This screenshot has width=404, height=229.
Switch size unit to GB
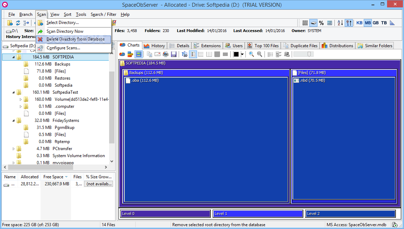click(376, 23)
